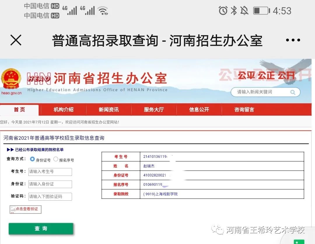
Task: Click the registration number value 010690119
Action: click(153, 185)
